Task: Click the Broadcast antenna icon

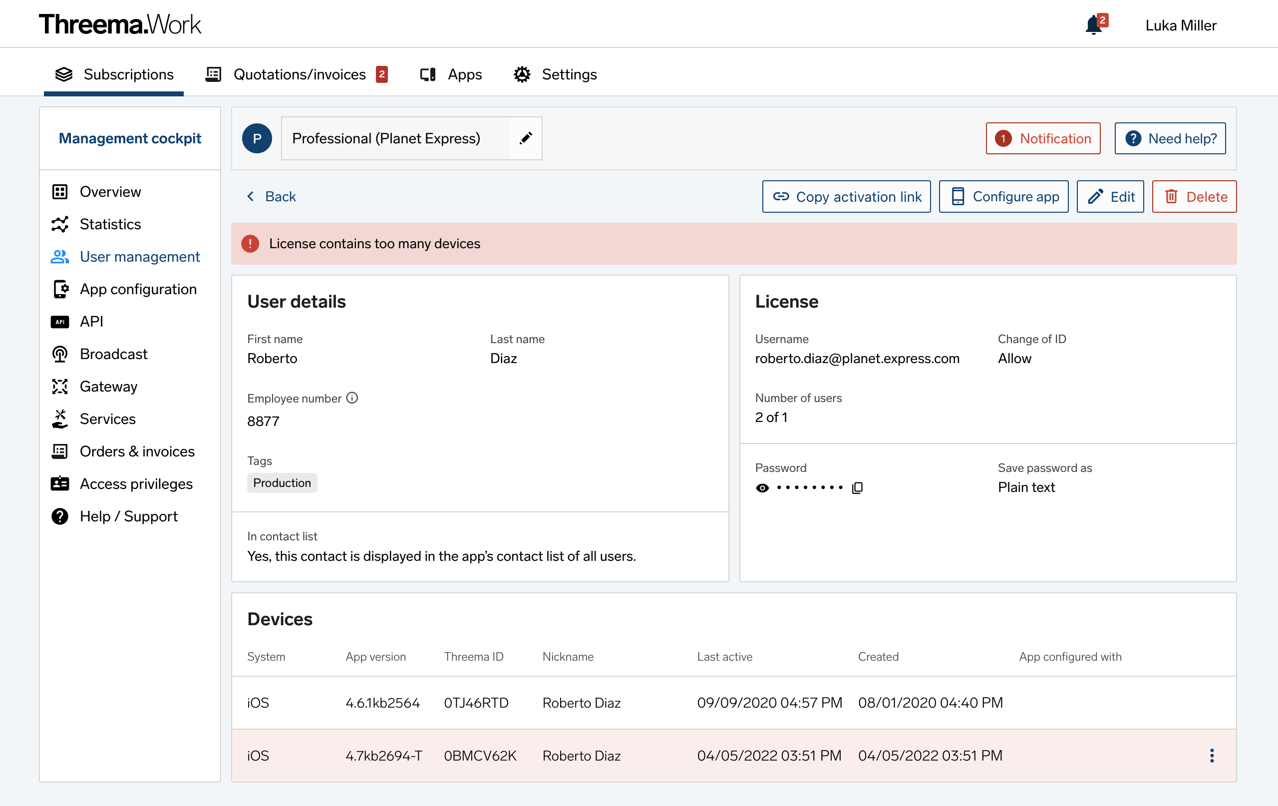Action: [x=60, y=354]
